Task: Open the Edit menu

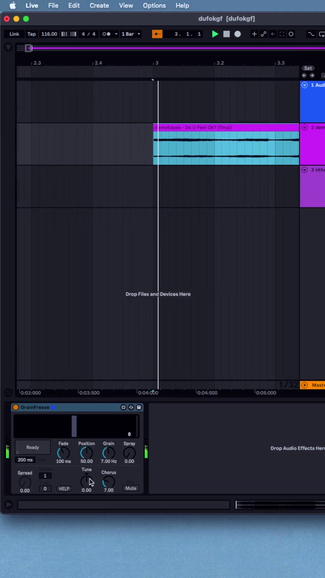Action: coord(74,5)
